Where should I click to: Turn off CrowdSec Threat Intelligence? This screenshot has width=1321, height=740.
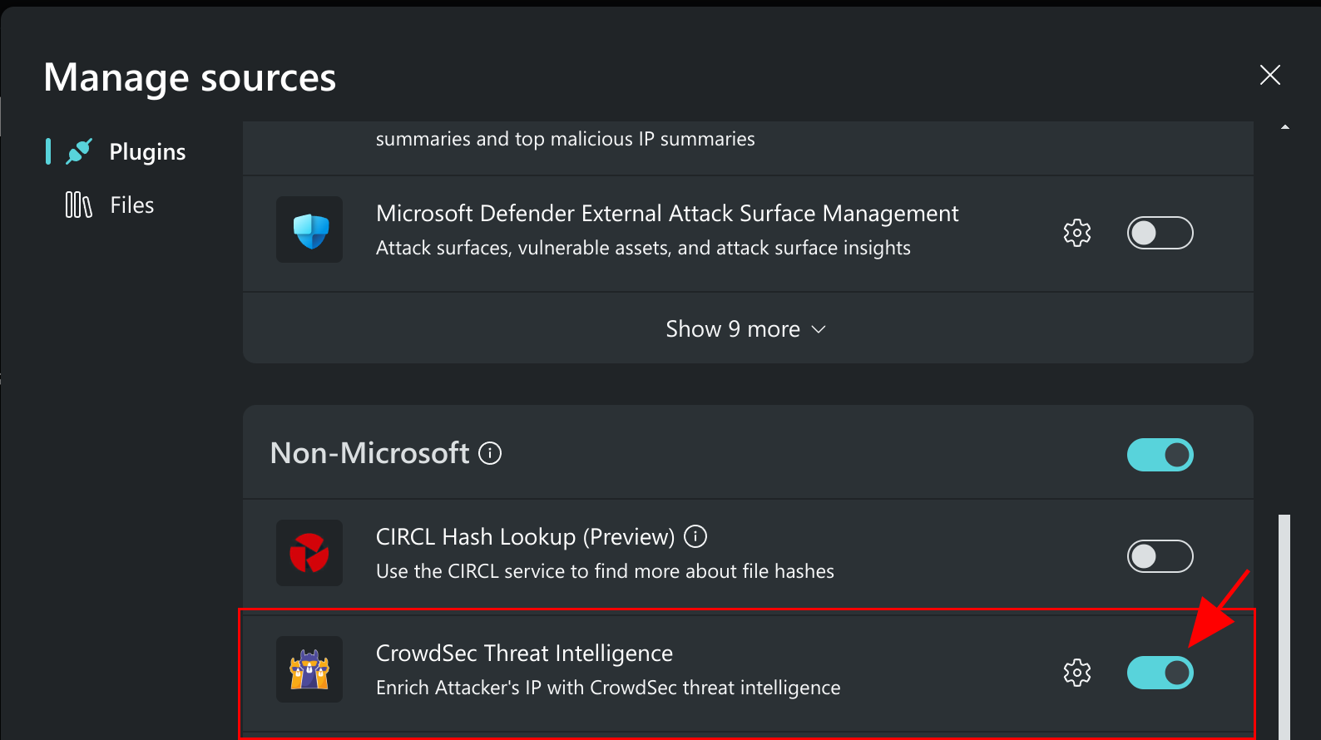[x=1160, y=673]
